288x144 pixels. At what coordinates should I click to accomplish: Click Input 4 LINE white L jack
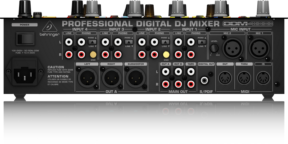68,42
